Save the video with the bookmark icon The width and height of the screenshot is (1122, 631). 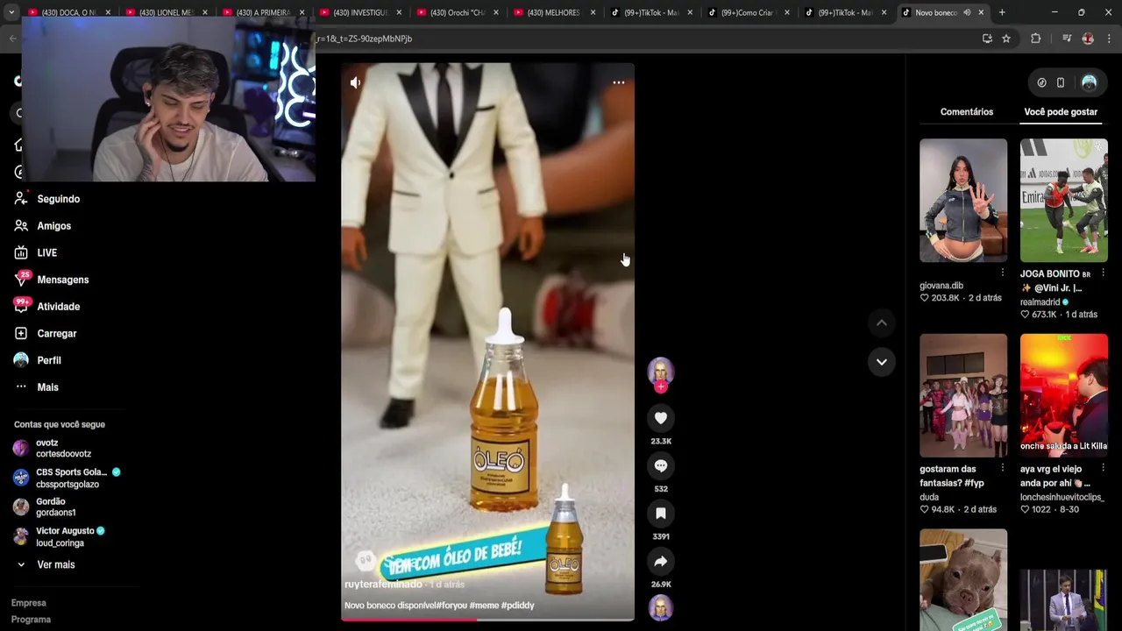[x=661, y=514]
